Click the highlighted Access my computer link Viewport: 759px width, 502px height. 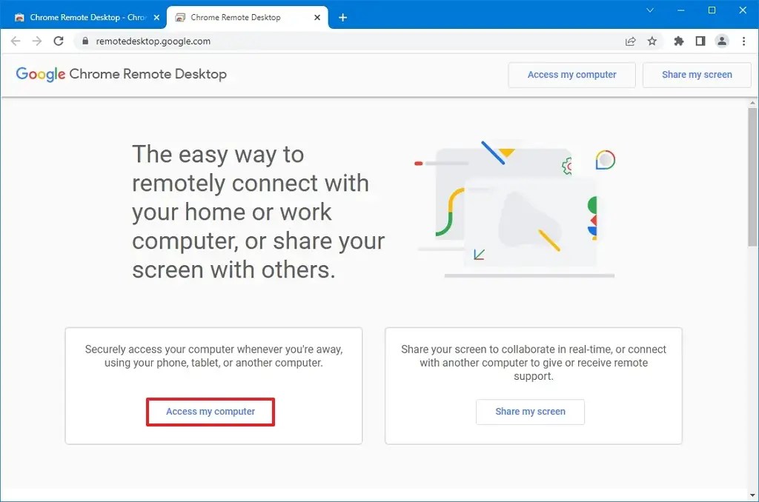211,412
